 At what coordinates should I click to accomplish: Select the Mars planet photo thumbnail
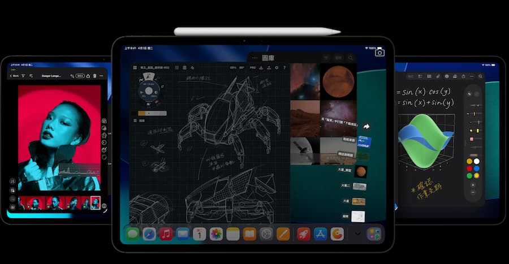(x=338, y=81)
